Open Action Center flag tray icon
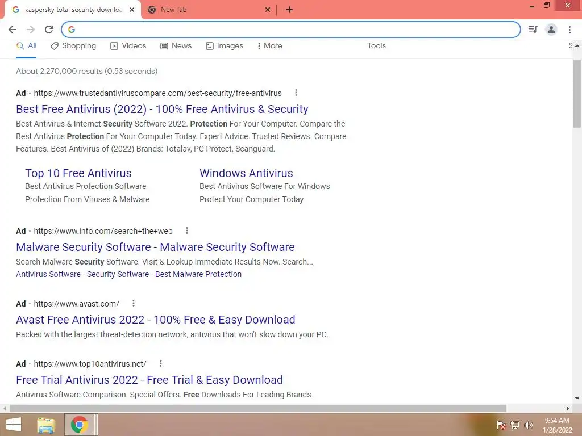 [501, 425]
